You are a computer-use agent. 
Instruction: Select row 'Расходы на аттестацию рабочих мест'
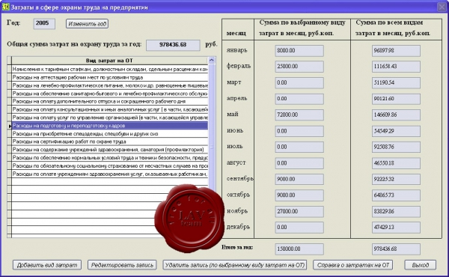click(110, 77)
